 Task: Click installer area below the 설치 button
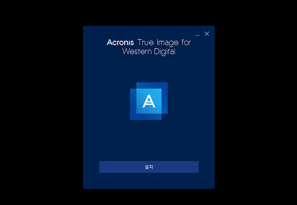148,181
